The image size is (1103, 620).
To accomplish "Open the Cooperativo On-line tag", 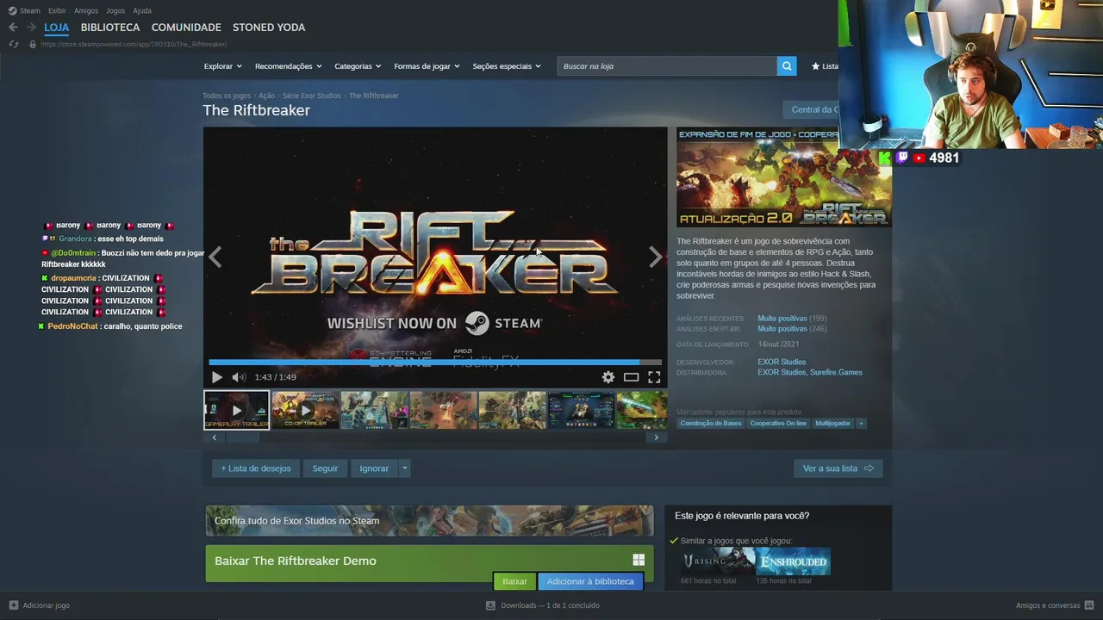I will tap(778, 424).
